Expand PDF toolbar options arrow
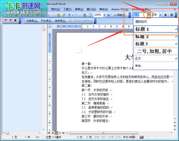The image size is (179, 141). pyautogui.click(x=20, y=21)
